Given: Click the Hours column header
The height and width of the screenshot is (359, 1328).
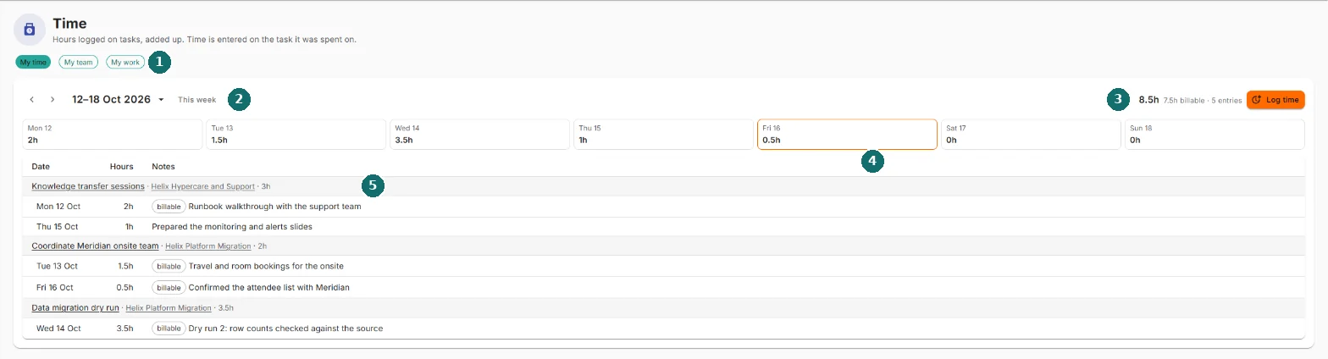Looking at the screenshot, I should pyautogui.click(x=122, y=166).
